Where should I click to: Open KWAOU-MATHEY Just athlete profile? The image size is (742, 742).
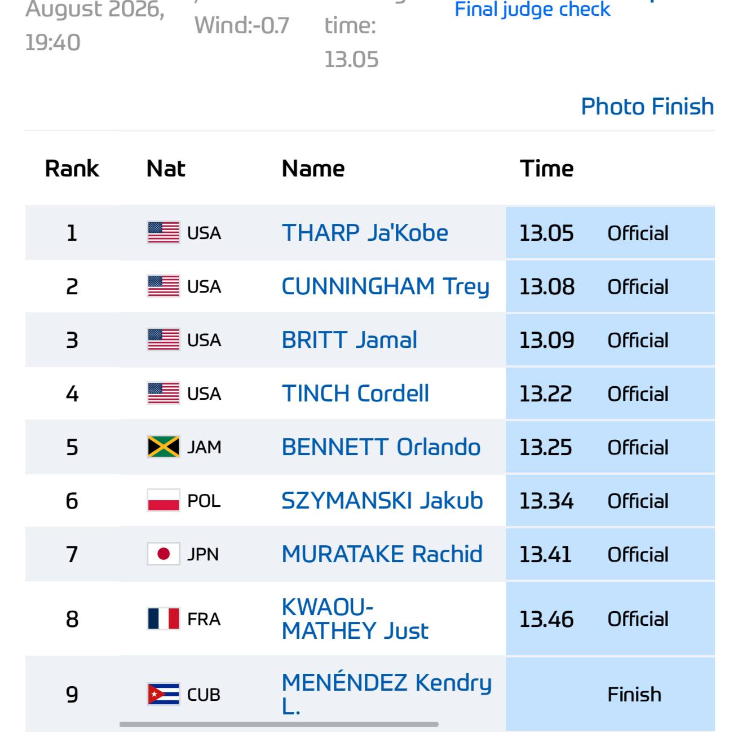[355, 619]
